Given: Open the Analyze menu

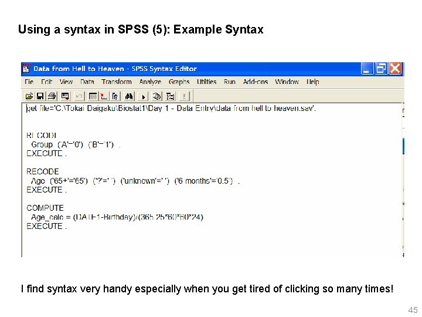Looking at the screenshot, I should pos(150,82).
